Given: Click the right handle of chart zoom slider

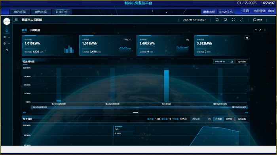Looking at the screenshot, I should [x=247, y=107].
